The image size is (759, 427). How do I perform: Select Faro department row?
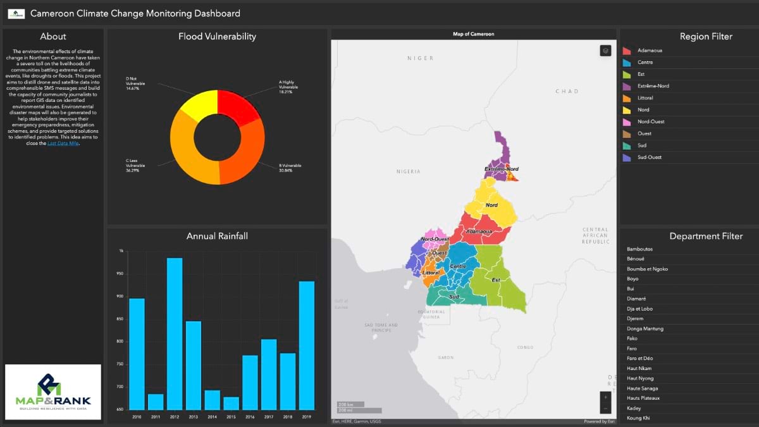pos(688,349)
